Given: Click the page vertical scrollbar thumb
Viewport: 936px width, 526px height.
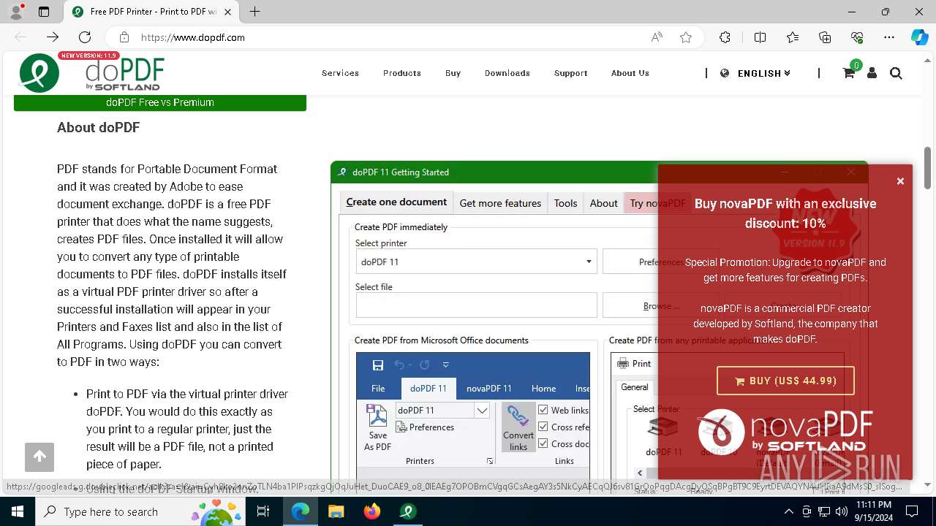Looking at the screenshot, I should [927, 167].
